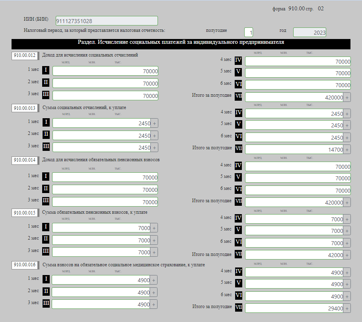The height and width of the screenshot is (322, 362).
Task: Click plus button beside 910.00.012 half-year total
Action: click(x=347, y=98)
